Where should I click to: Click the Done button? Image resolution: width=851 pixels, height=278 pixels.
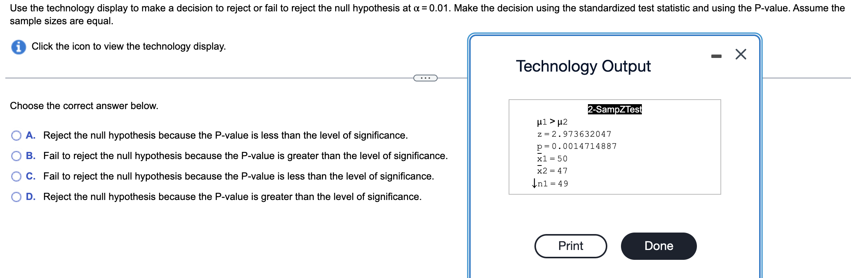tap(659, 246)
